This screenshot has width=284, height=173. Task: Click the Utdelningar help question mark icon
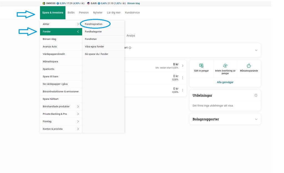[x=256, y=95]
